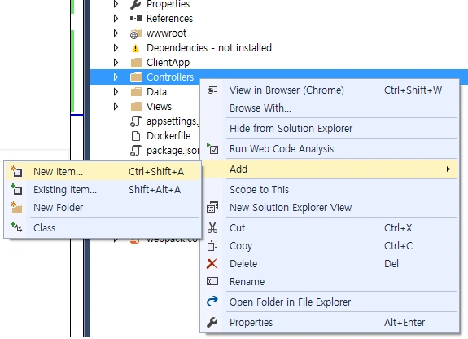The height and width of the screenshot is (339, 468).
Task: Click the Class icon in Add submenu
Action: point(16,227)
